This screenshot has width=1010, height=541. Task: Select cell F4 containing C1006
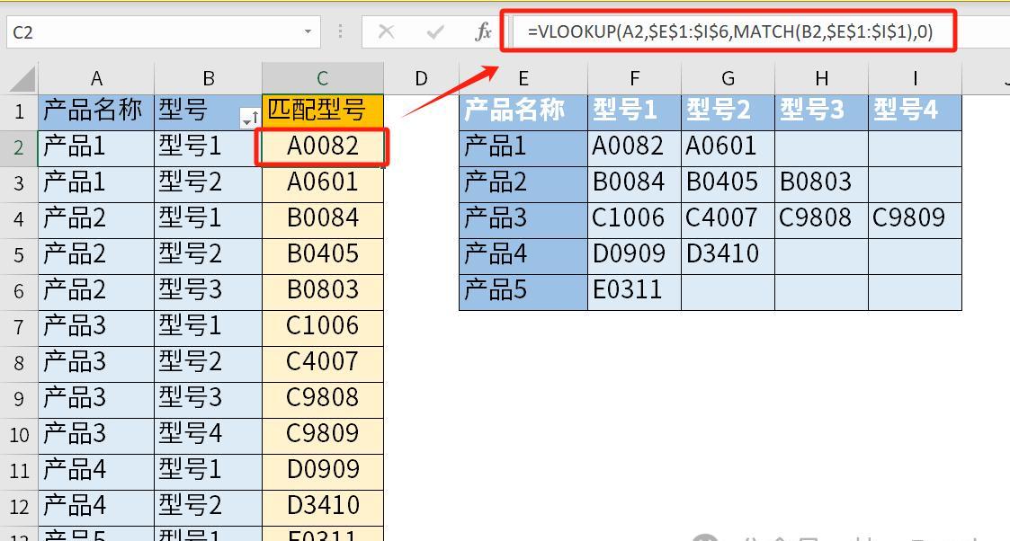pos(634,220)
